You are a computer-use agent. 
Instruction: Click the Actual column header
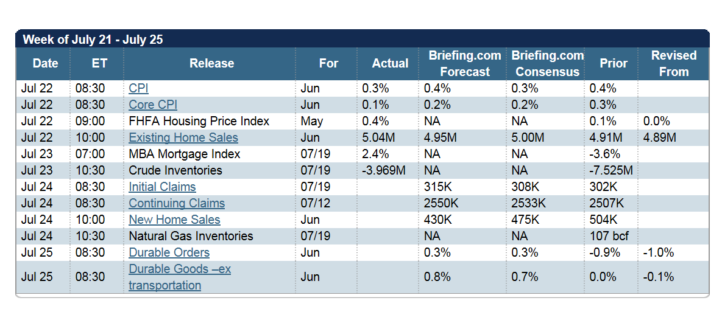pos(390,63)
